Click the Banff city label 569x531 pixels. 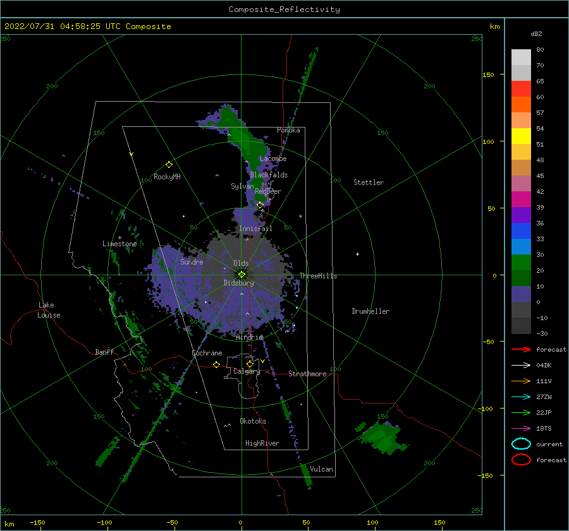104,352
